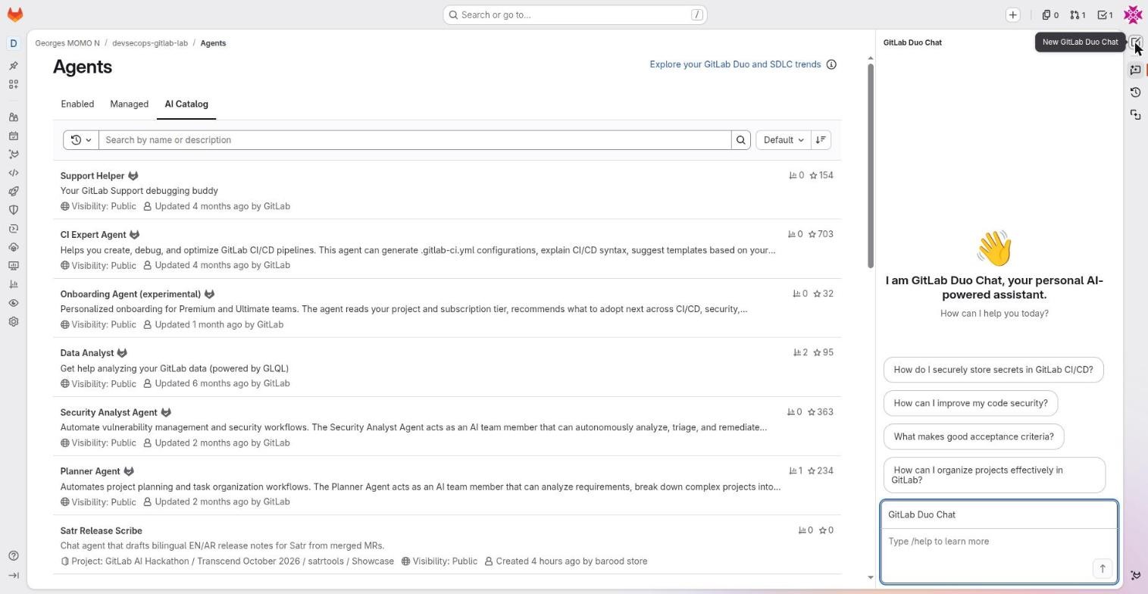Open the Security Analyst Agent entry
Viewport: 1148px width, 594px height.
point(108,413)
